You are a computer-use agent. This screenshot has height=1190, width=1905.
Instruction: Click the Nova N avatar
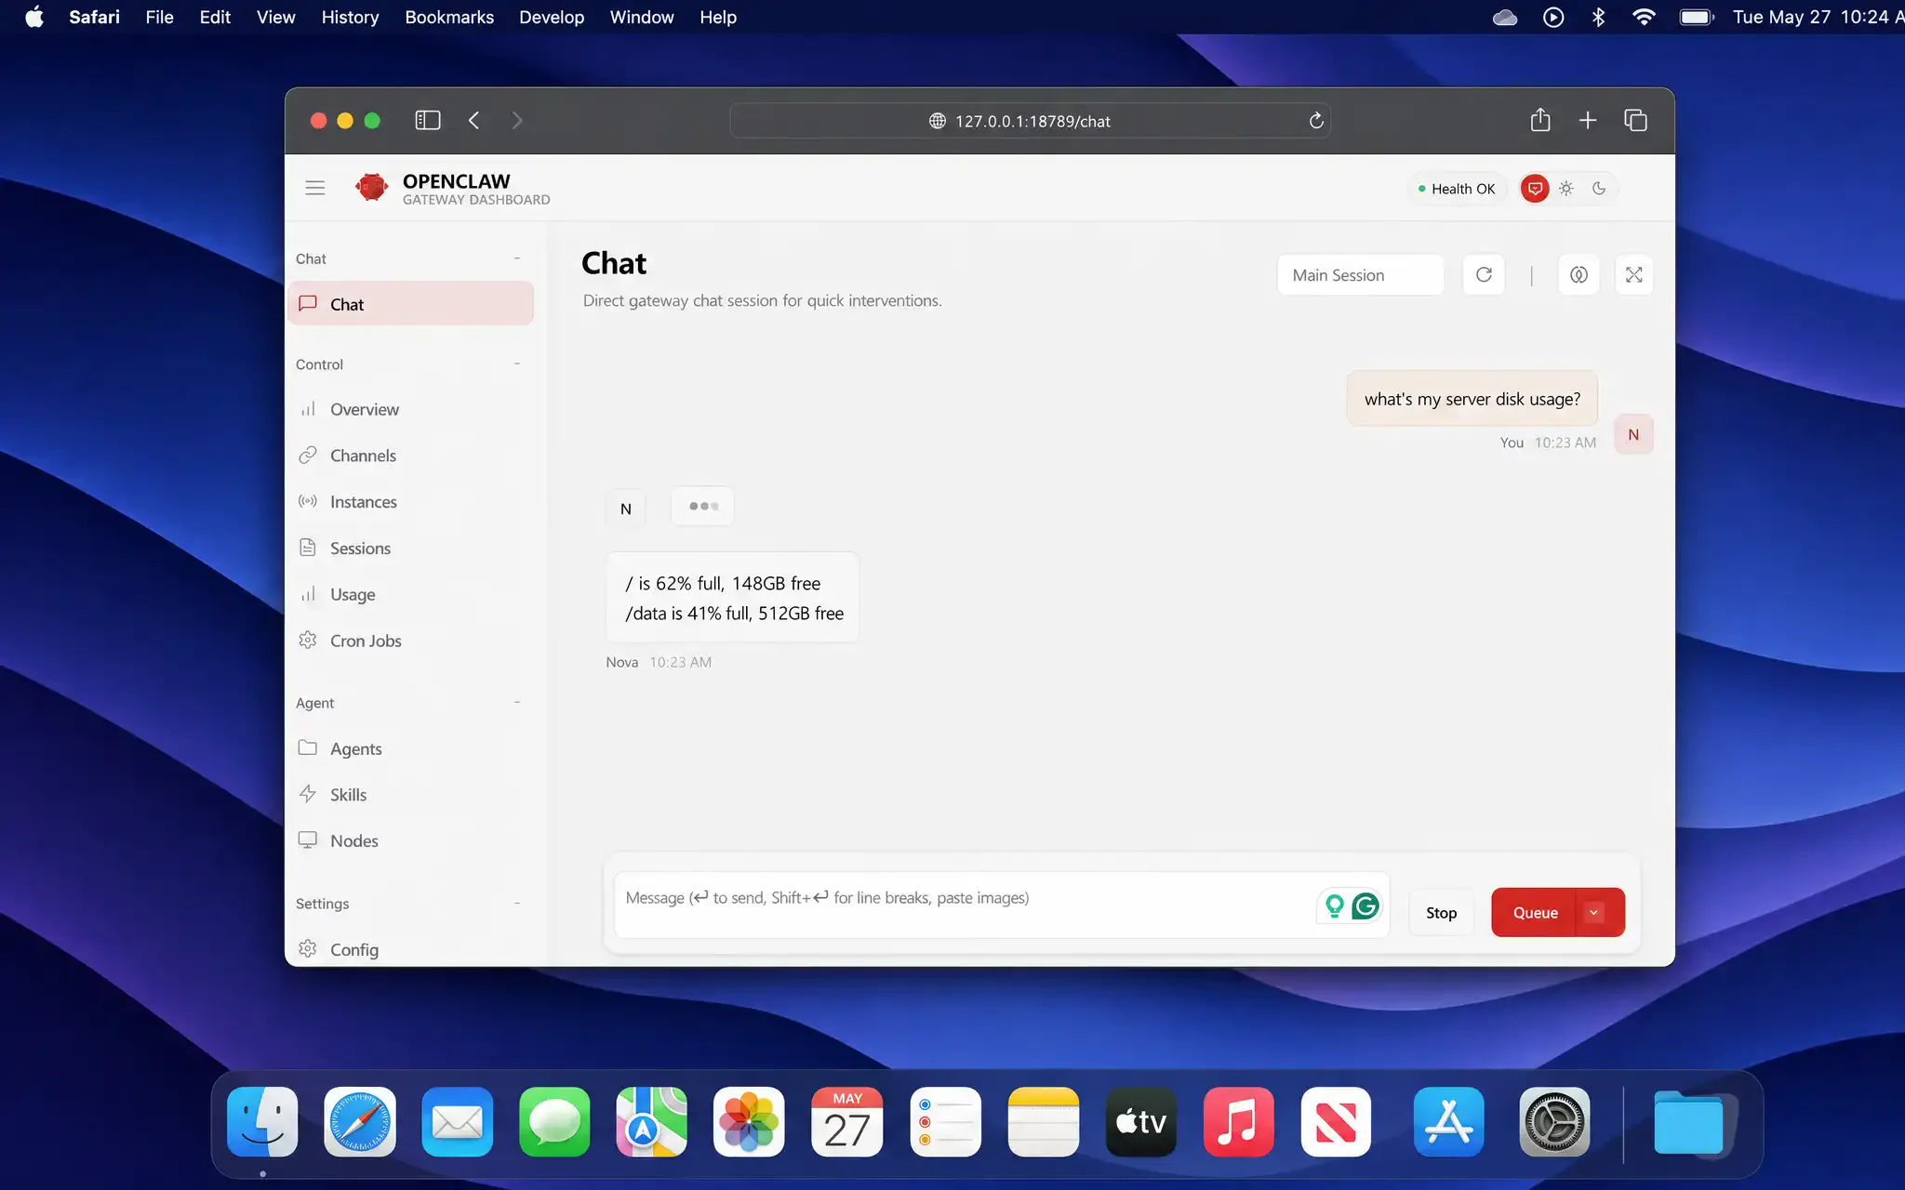(626, 509)
